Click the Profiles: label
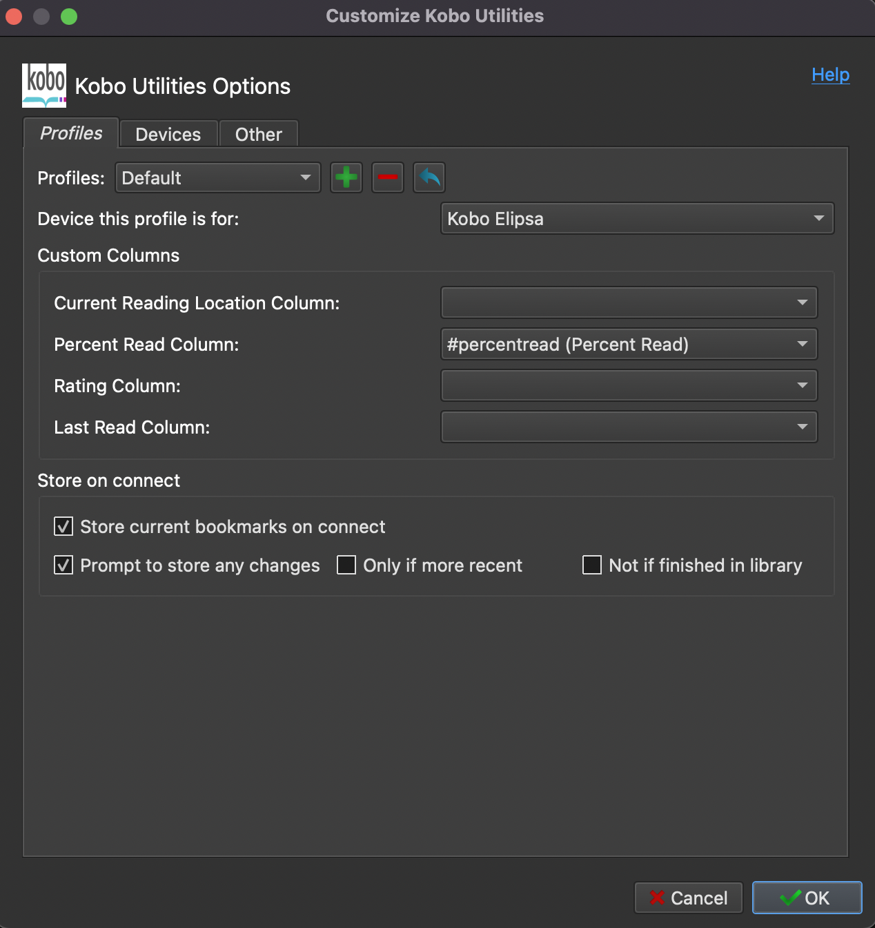The width and height of the screenshot is (875, 928). tap(71, 178)
